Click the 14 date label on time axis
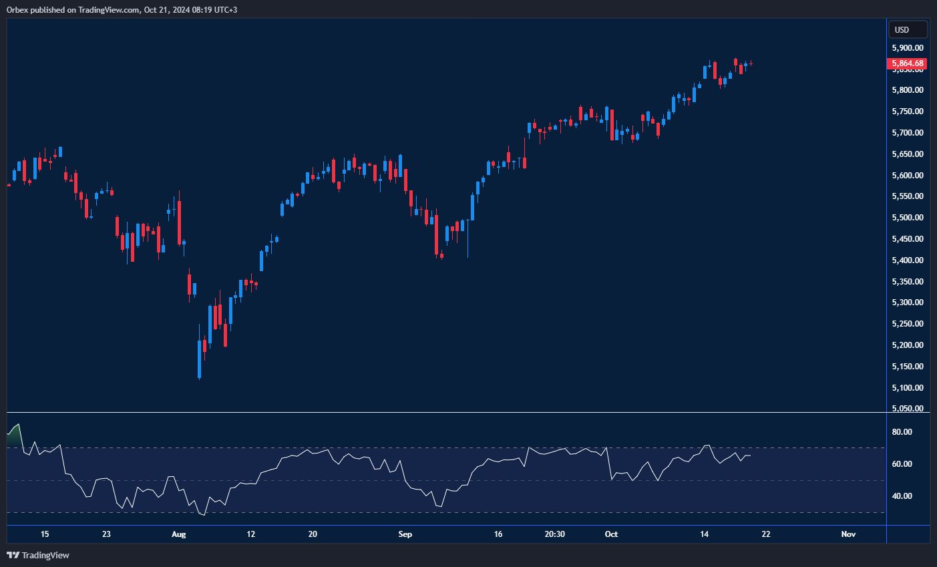This screenshot has width=937, height=567. coord(704,534)
